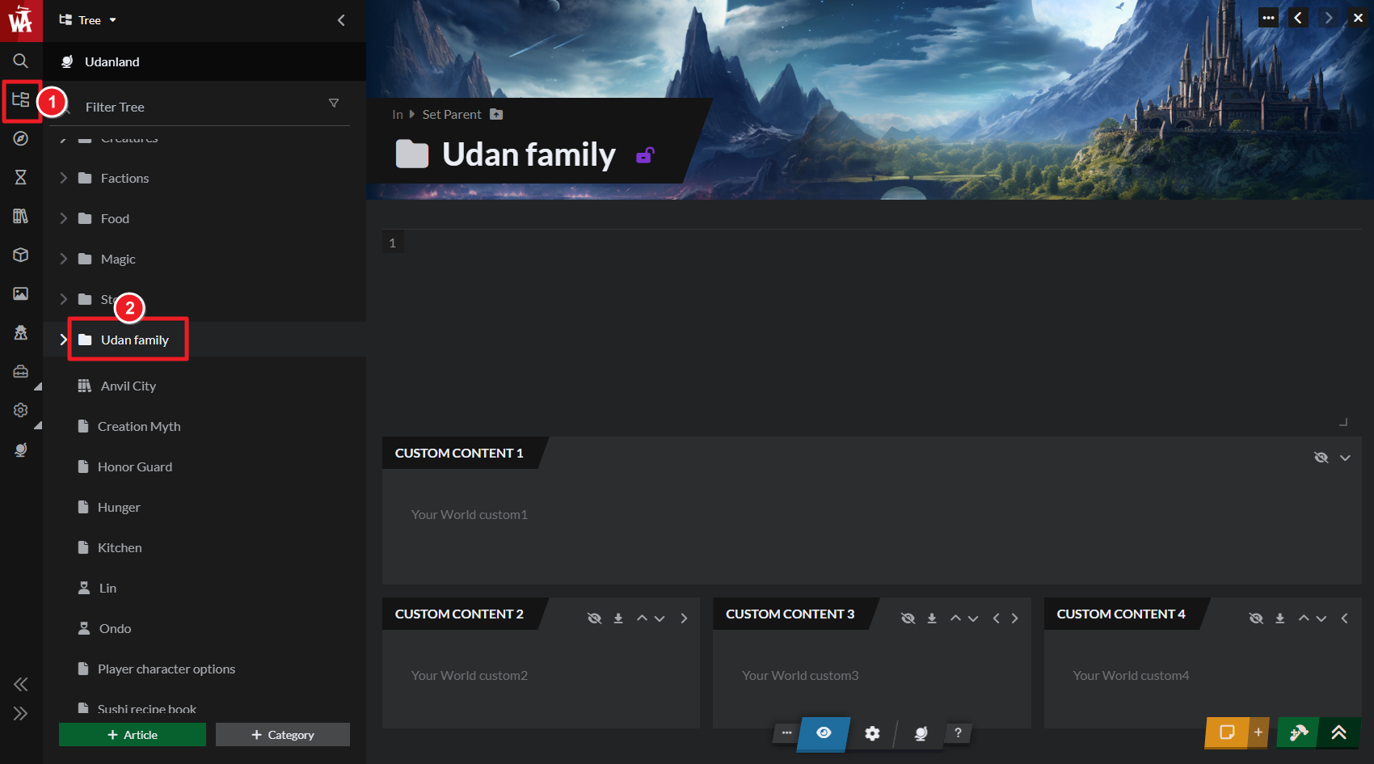Open the images gallery sidebar icon
Screen dimensions: 1374x764
pos(21,293)
